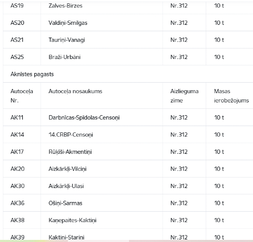The width and height of the screenshot is (253, 242).
Task: Click the Ošiņi-Sarmas road name
Action: coord(65,203)
